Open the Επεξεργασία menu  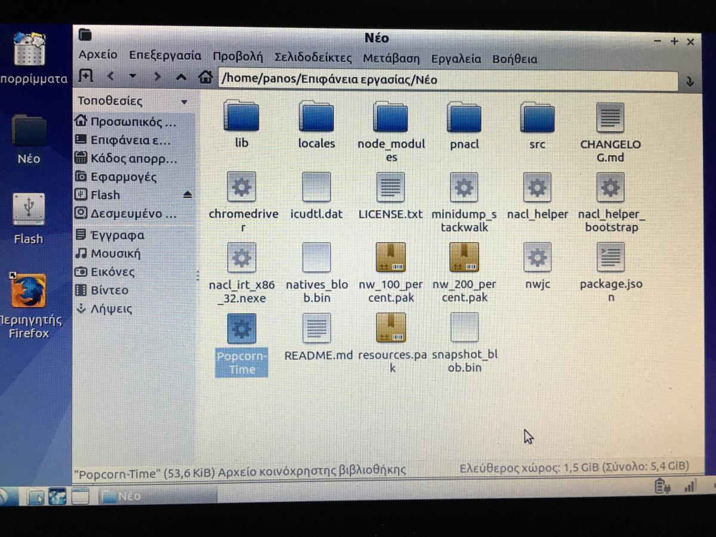tap(165, 55)
